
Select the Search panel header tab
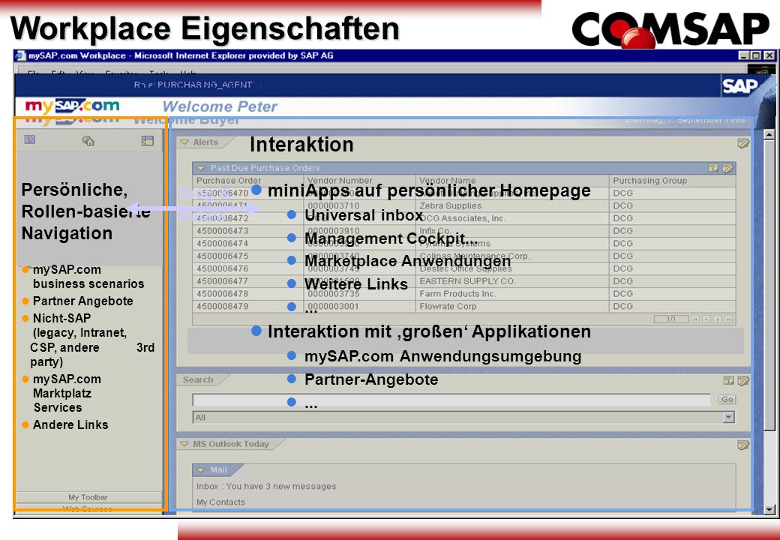[198, 380]
